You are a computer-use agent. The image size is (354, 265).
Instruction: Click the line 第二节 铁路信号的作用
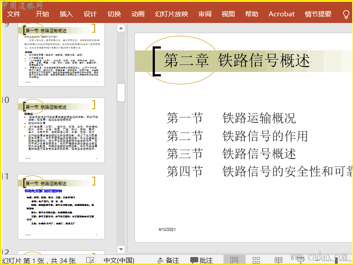coord(237,136)
